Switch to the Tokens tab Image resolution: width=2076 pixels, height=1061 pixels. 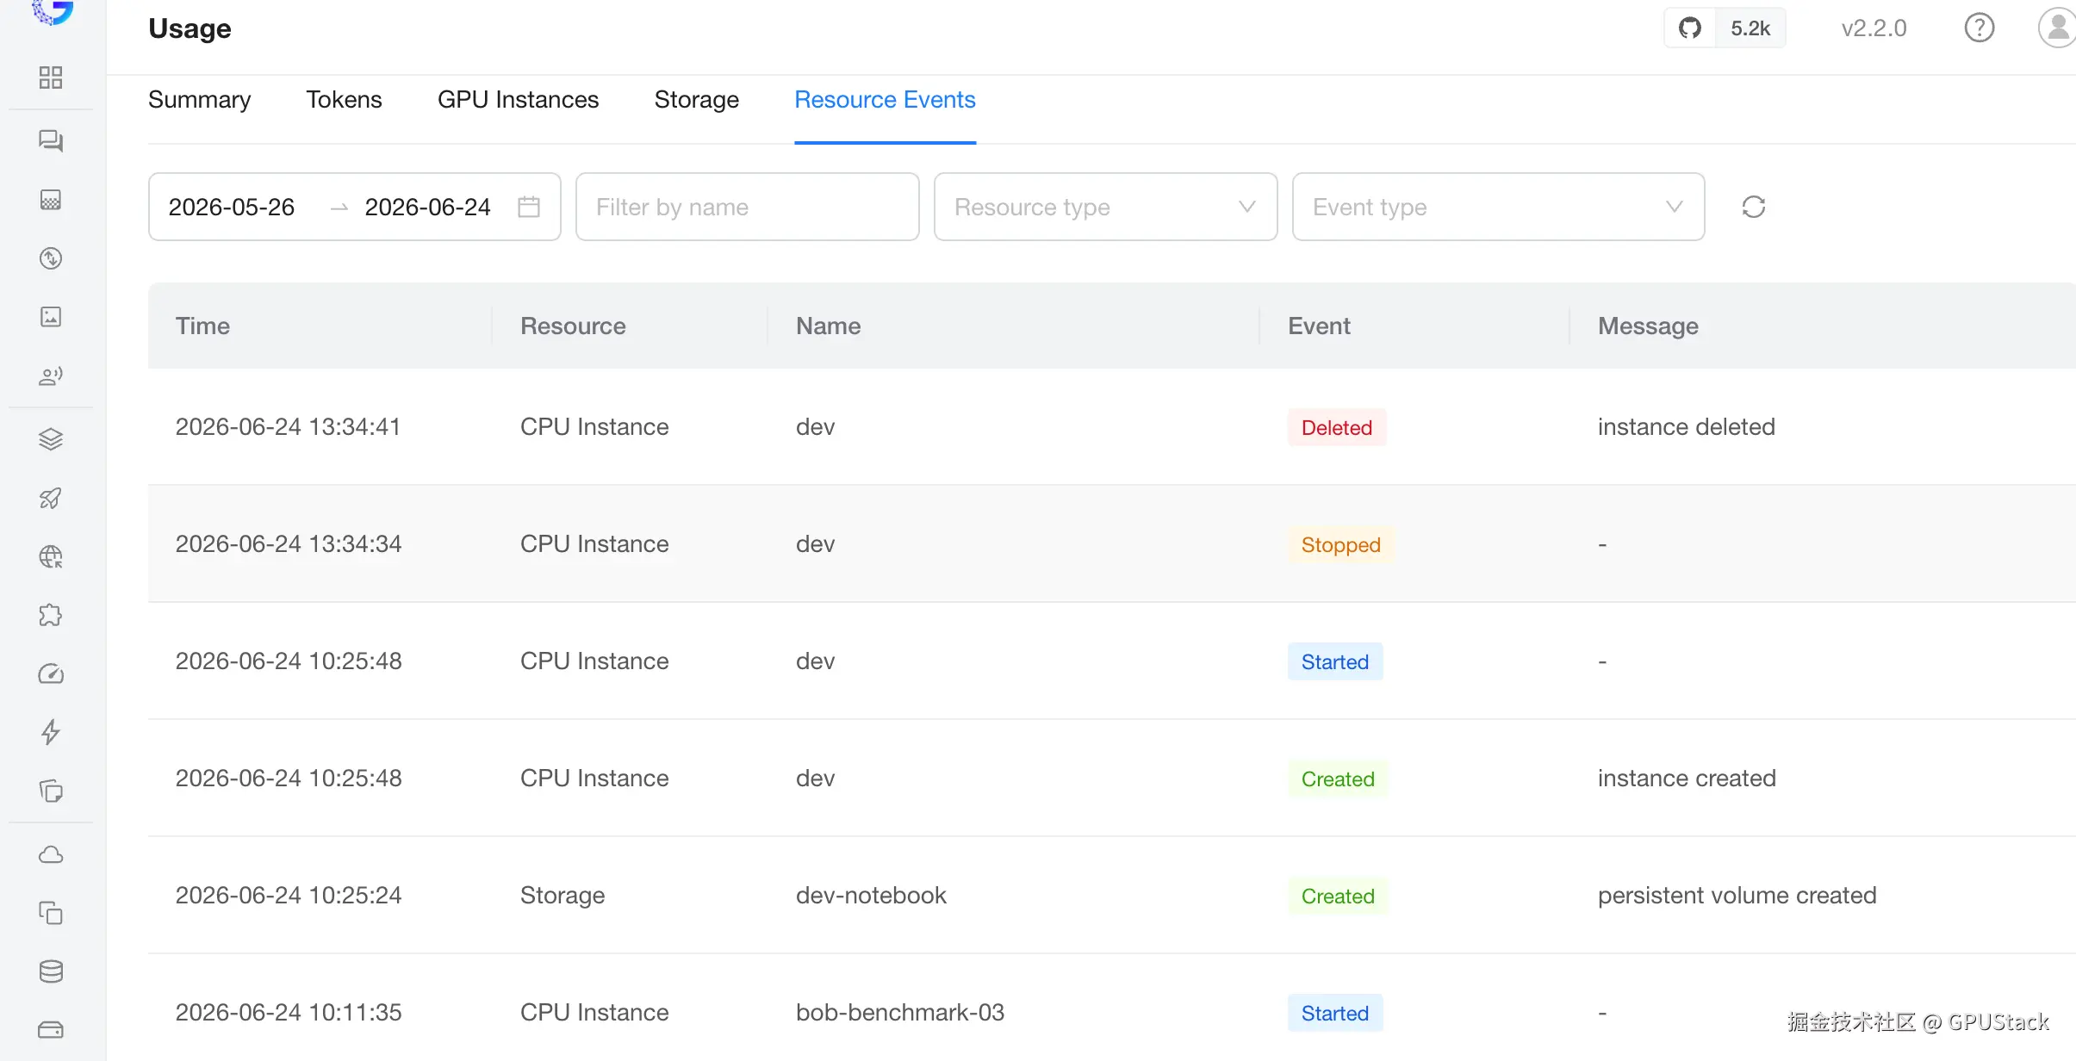click(344, 100)
